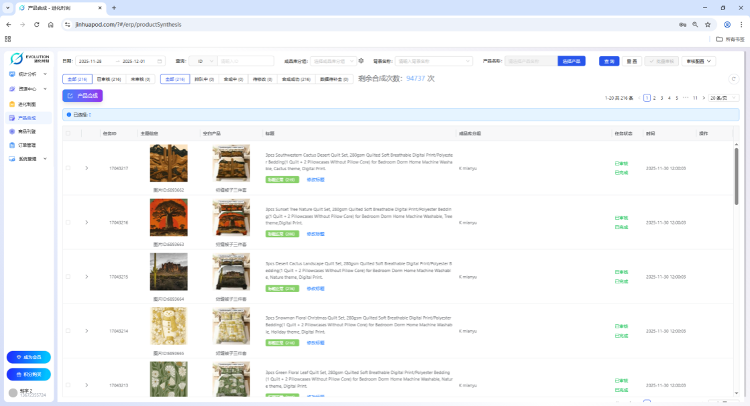The height and width of the screenshot is (406, 750).
Task: Click the Snowman quilt theme thumbnail
Action: (168, 326)
